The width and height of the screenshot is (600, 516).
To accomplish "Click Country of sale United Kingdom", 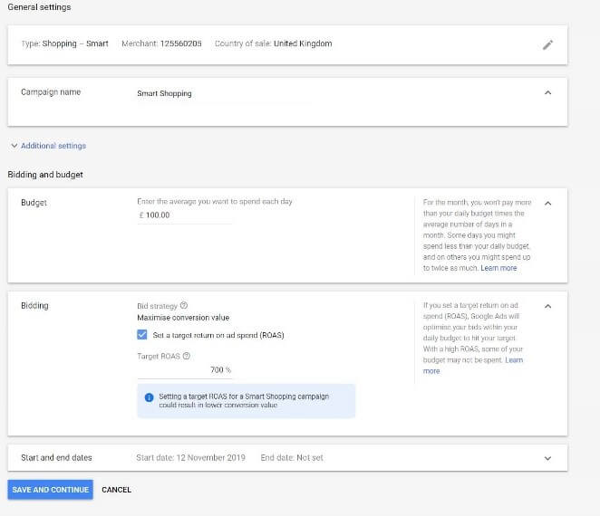I will 273,43.
